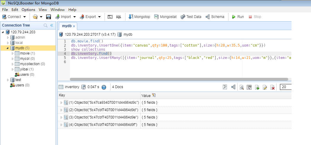The height and width of the screenshot is (145, 311).
Task: Select the mydb (5) database in tree
Action: tap(22, 48)
